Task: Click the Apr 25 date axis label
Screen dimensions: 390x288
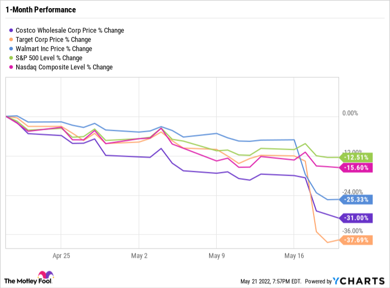Action: [x=61, y=254]
